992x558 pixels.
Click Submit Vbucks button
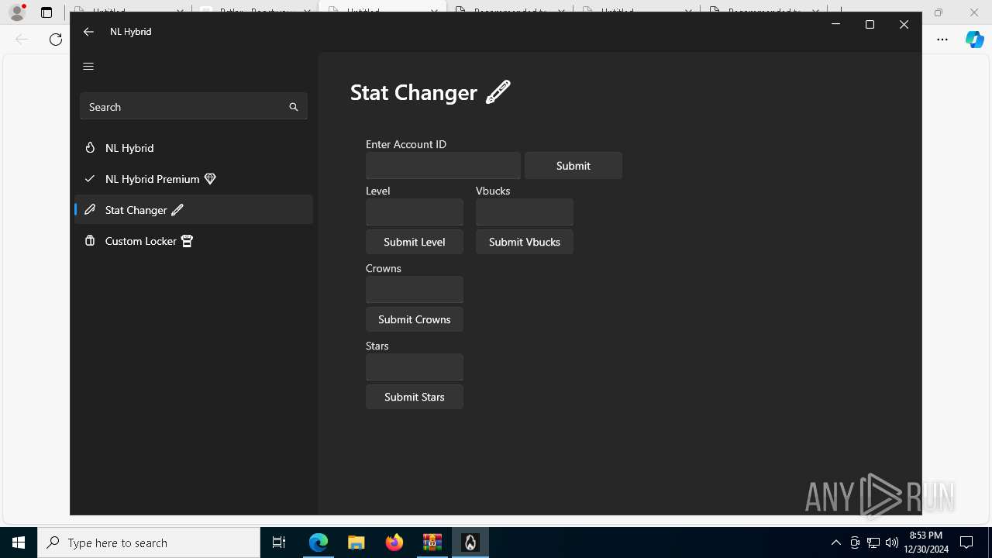(x=525, y=242)
